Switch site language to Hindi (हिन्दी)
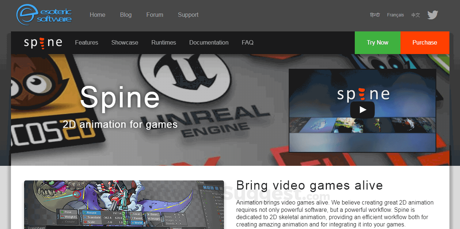The image size is (460, 229). (x=375, y=15)
